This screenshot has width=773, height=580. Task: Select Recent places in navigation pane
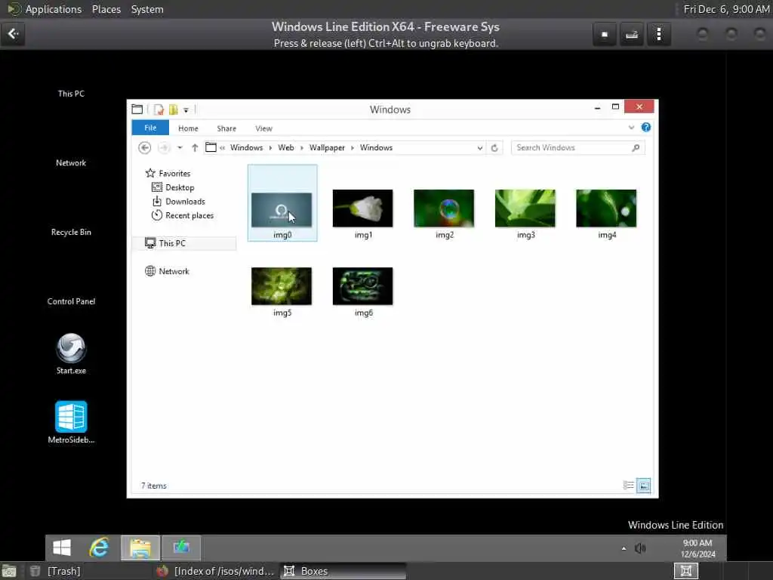pos(183,215)
